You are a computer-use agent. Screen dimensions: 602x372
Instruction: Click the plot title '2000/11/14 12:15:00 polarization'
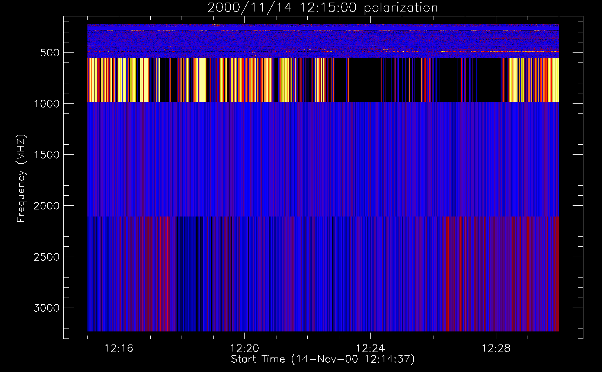click(x=323, y=8)
